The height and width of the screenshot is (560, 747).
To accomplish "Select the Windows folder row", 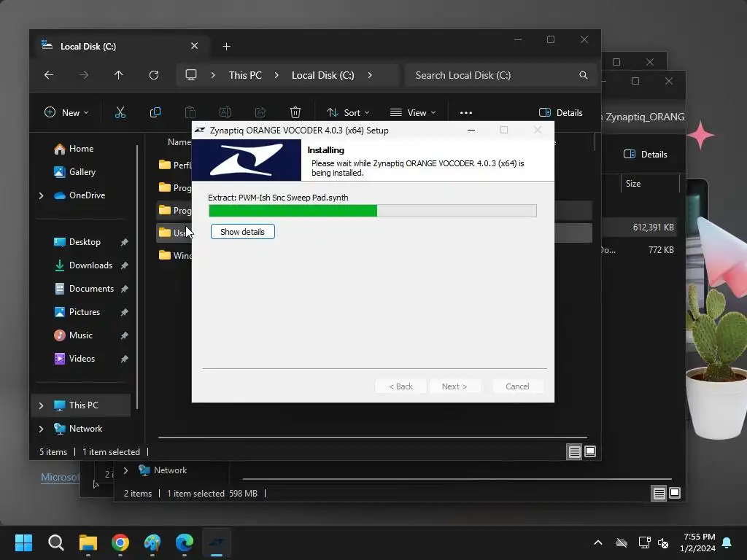I will [x=175, y=255].
